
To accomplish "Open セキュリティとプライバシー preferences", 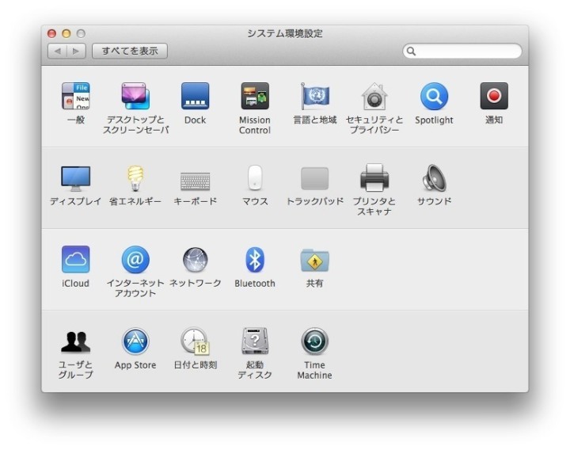I will [374, 96].
